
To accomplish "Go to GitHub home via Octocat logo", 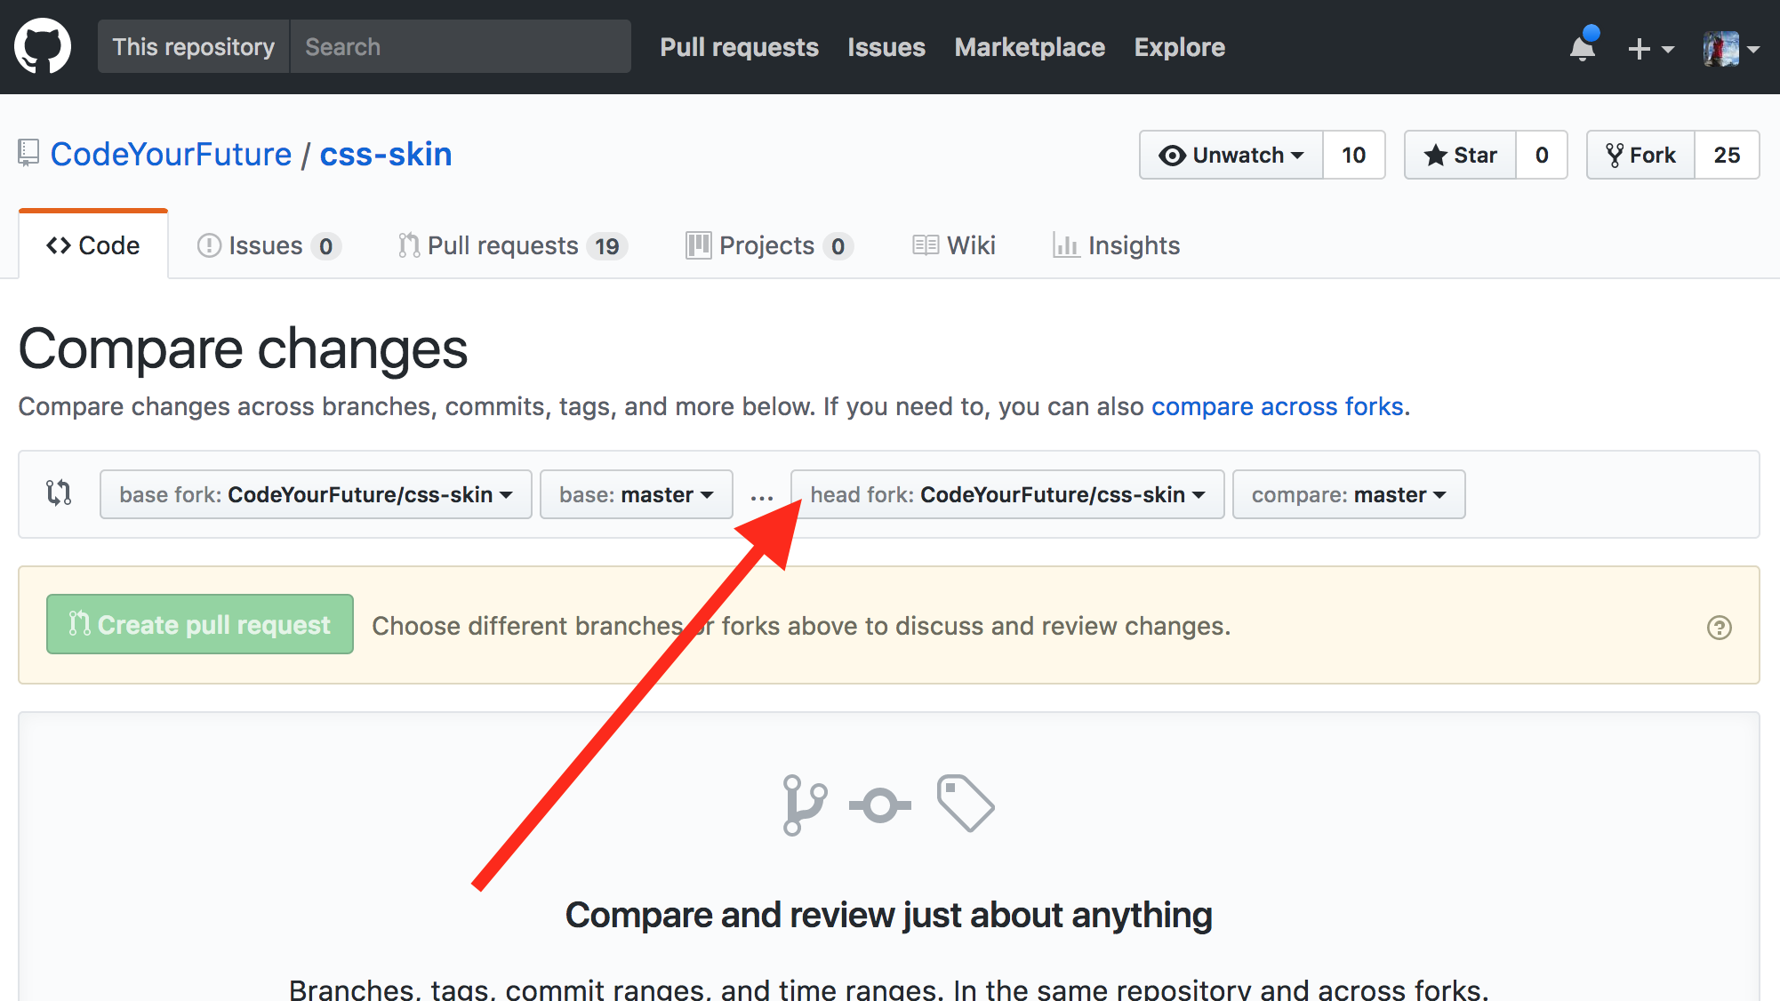I will click(x=43, y=46).
